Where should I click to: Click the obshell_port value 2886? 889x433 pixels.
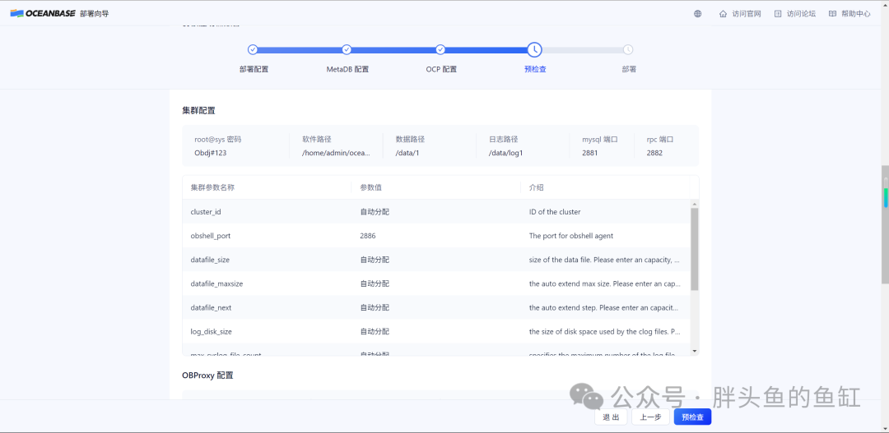367,236
